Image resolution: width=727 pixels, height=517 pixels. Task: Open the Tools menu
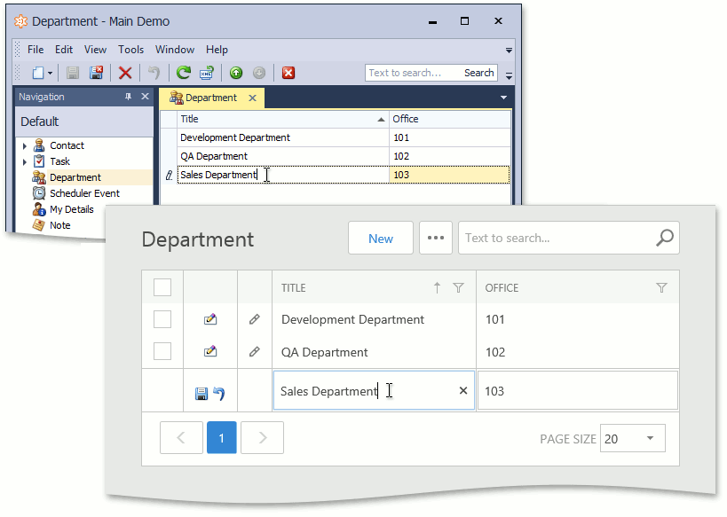131,50
